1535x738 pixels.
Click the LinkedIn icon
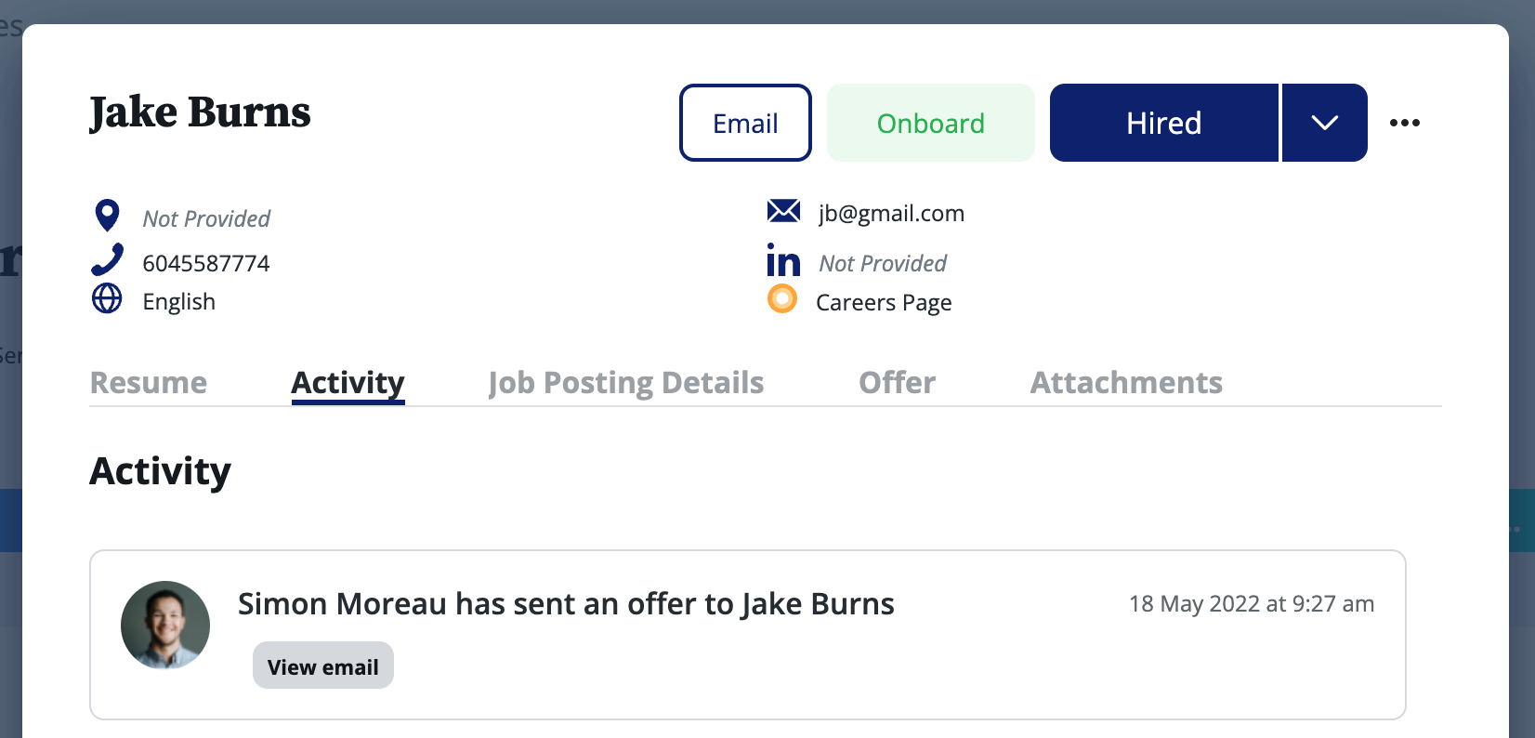pyautogui.click(x=783, y=260)
